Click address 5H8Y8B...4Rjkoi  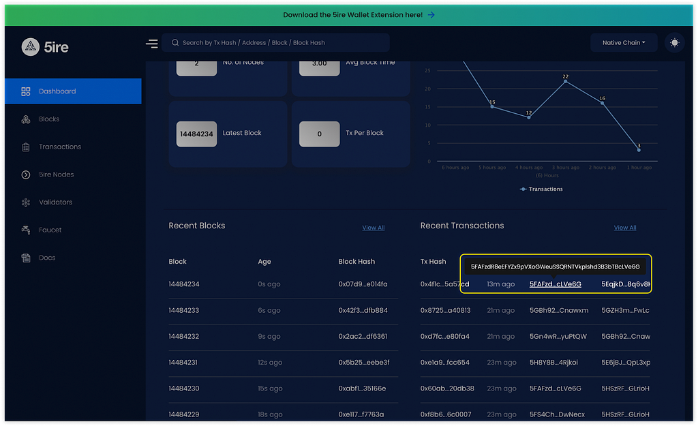[553, 363]
